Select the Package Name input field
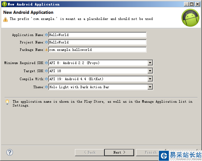 tap(97, 50)
